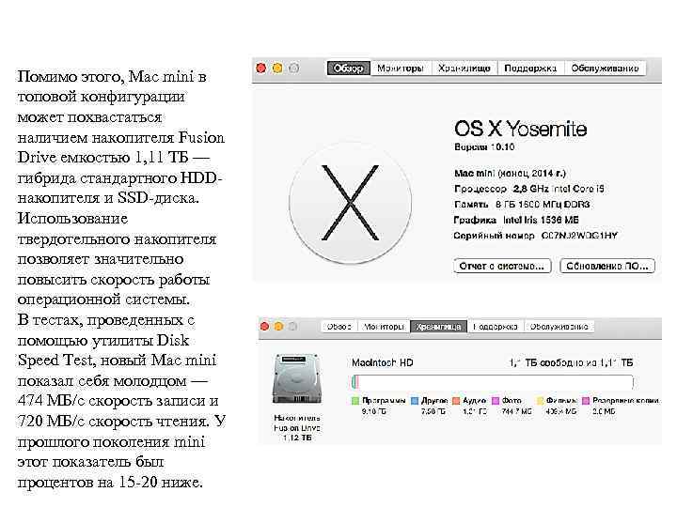Click the Macintosh HD storage usage bar
The height and width of the screenshot is (507, 677).
(493, 382)
